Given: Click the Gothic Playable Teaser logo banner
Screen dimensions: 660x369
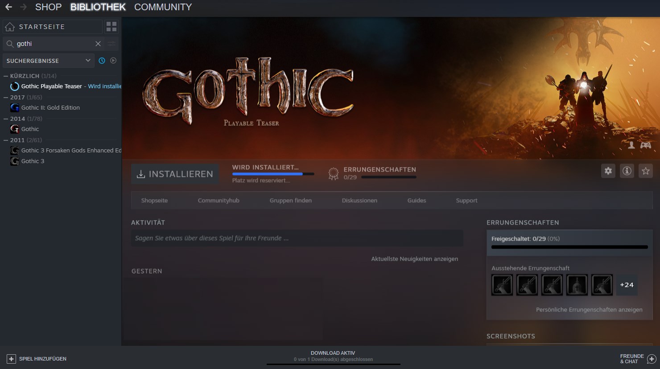Looking at the screenshot, I should tap(248, 92).
